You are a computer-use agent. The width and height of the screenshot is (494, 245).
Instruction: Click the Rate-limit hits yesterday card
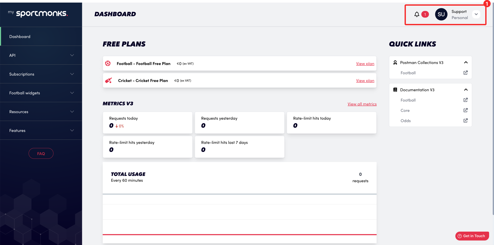(x=148, y=147)
